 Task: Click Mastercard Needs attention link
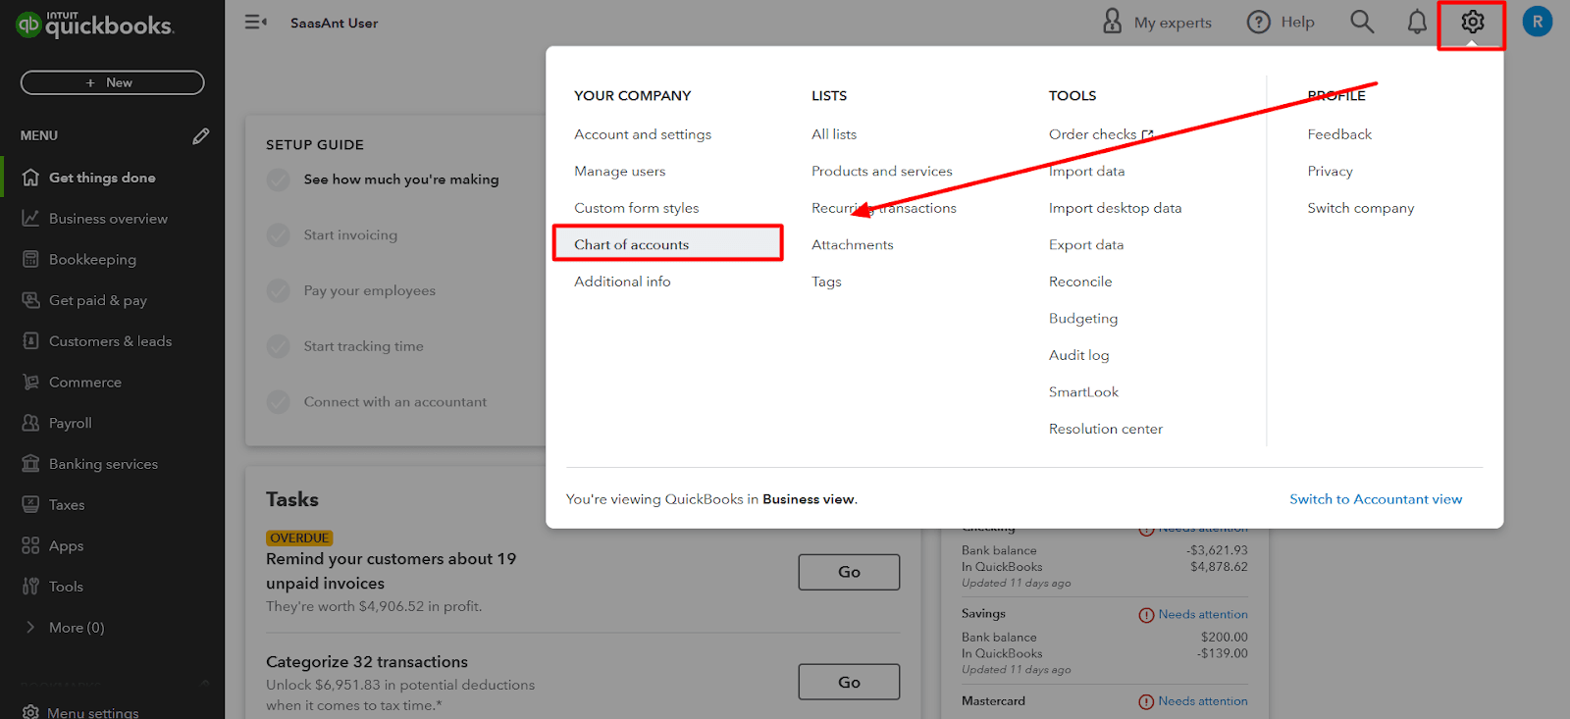[x=1203, y=700]
